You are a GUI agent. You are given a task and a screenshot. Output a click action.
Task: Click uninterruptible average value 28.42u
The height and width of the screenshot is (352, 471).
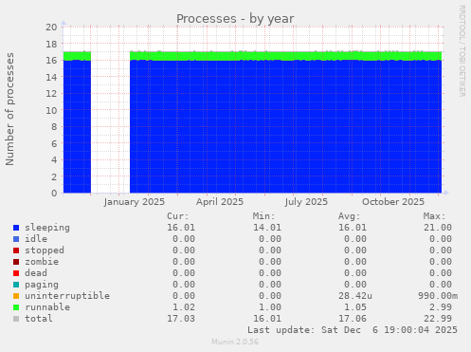click(355, 296)
